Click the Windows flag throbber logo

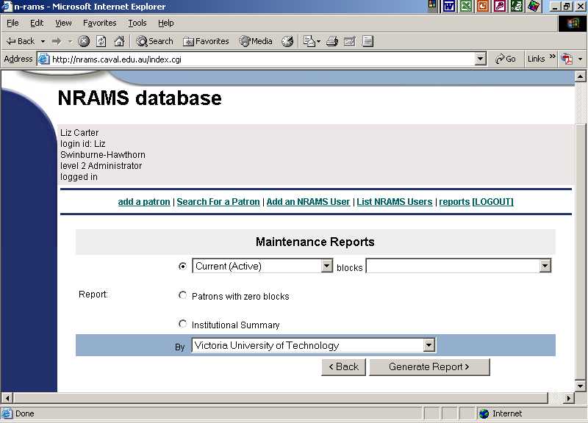coord(573,23)
